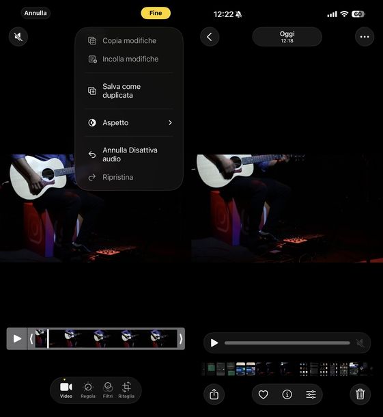383x417 pixels.
Task: Expand the Aspetto chevron arrow
Action: pyautogui.click(x=170, y=122)
